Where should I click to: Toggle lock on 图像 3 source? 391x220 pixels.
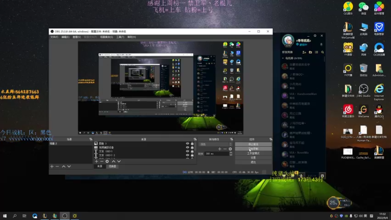[x=192, y=143]
